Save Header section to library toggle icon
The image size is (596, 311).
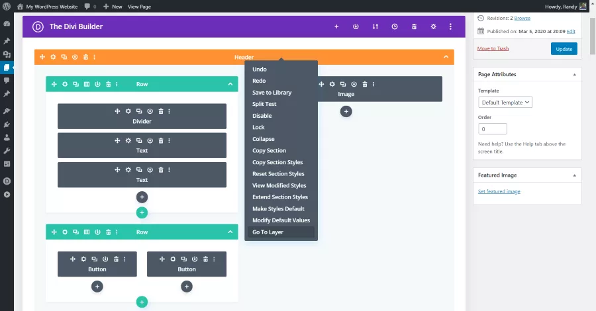(75, 57)
